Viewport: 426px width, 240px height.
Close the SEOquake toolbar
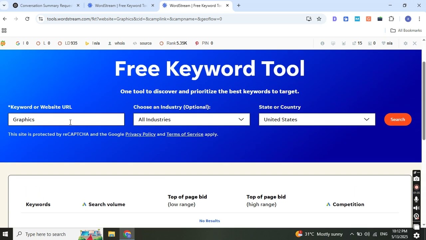click(x=415, y=43)
